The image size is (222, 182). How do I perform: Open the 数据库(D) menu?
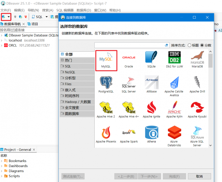pos(84,10)
